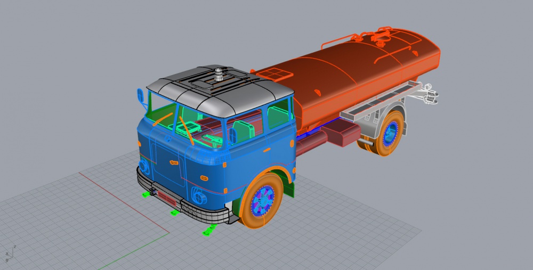Image resolution: width=533 pixels, height=270 pixels.
Task: Click the world axes icon in viewport corner
Action: [x=10, y=253]
